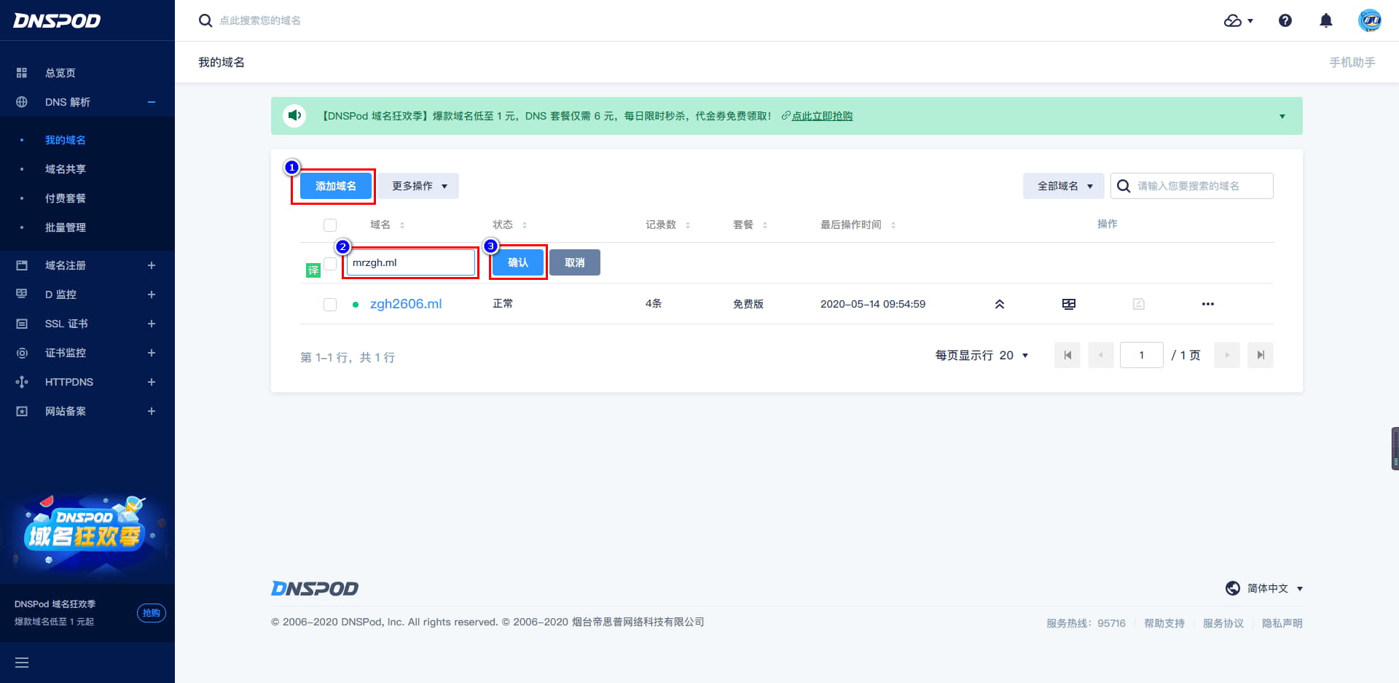Open the monitor icon in zgh2606.ml row
Image resolution: width=1399 pixels, height=683 pixels.
pyautogui.click(x=1069, y=304)
